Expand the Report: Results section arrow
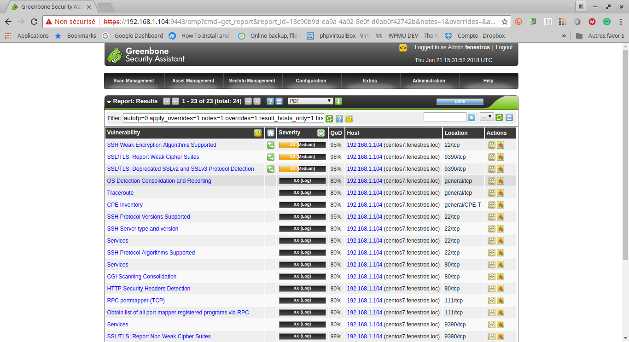The height and width of the screenshot is (342, 629). [x=109, y=102]
